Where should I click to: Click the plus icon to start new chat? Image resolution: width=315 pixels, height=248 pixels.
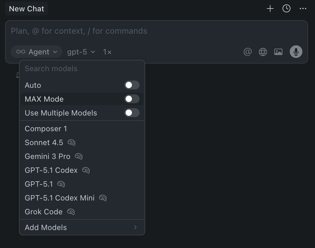click(x=270, y=9)
